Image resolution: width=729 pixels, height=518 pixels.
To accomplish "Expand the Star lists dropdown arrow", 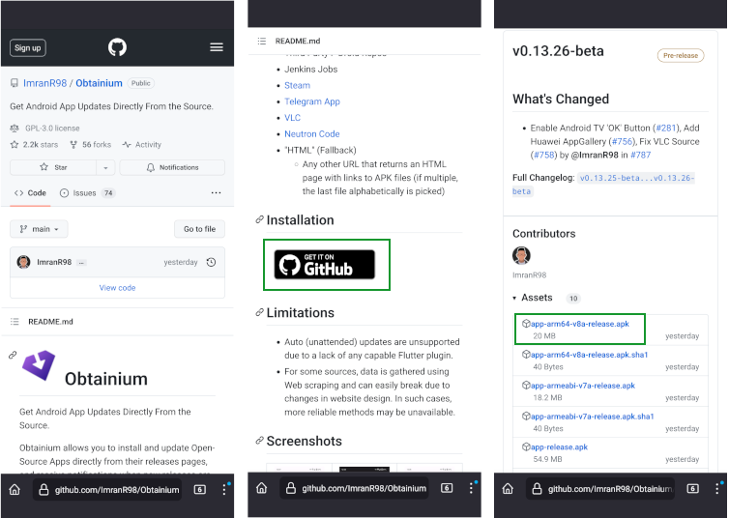I will (105, 167).
